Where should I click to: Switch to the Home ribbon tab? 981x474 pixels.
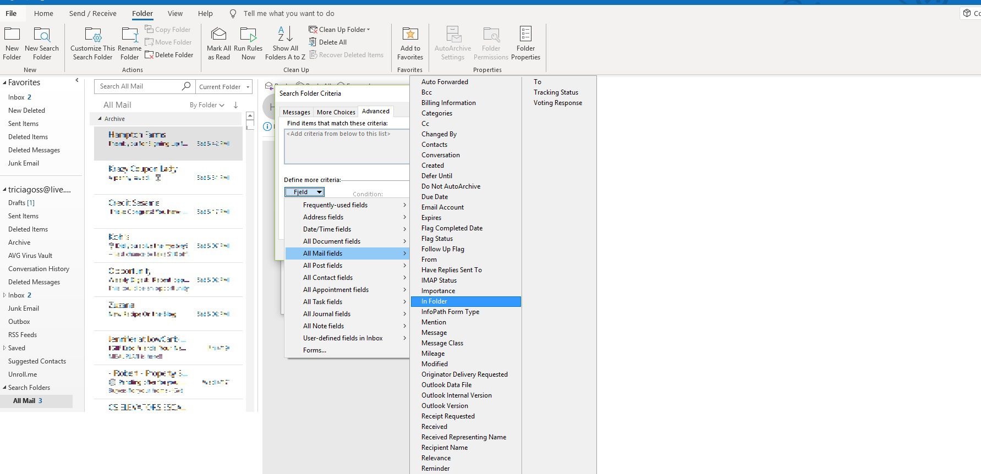point(43,13)
